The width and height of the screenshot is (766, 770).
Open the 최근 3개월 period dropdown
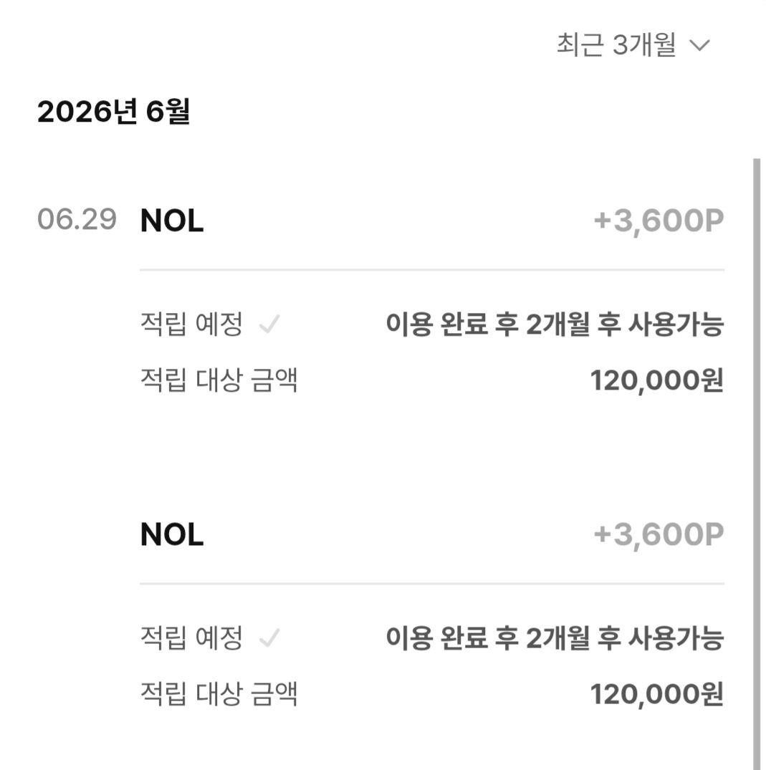pos(633,44)
